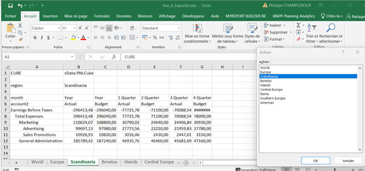Viewport: 365px width, 171px height.
Task: Open IBM Planning Analytics tab
Action: coord(294,16)
